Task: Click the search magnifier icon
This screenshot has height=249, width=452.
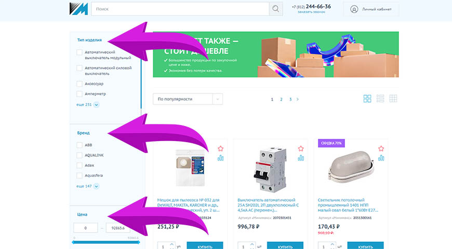Action: (275, 9)
